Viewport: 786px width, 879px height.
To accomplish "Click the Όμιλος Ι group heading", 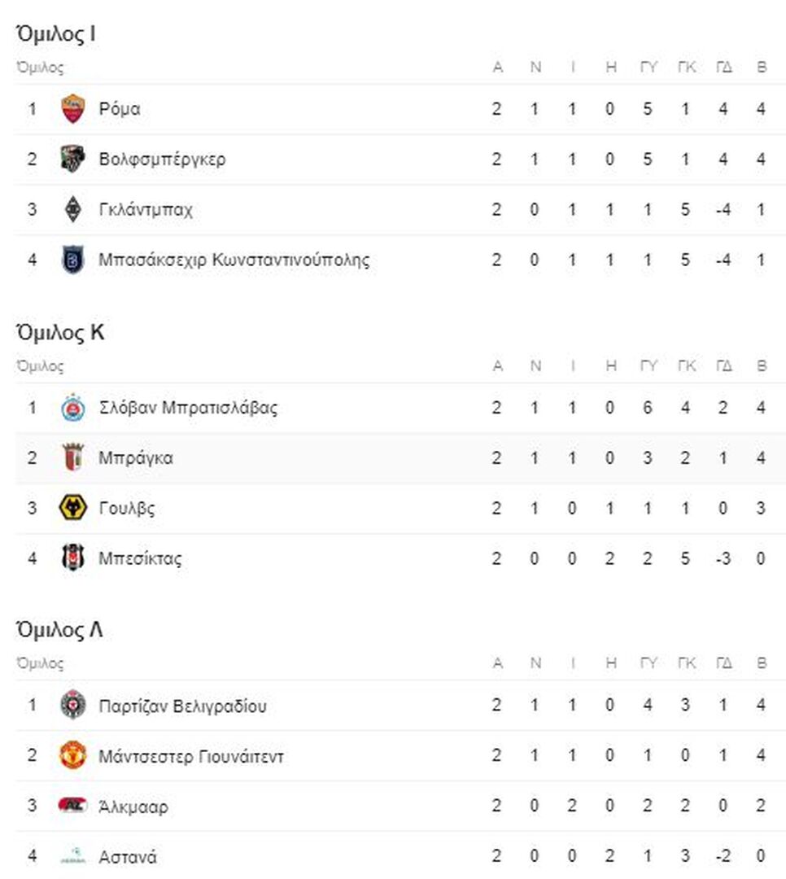I will click(x=56, y=33).
